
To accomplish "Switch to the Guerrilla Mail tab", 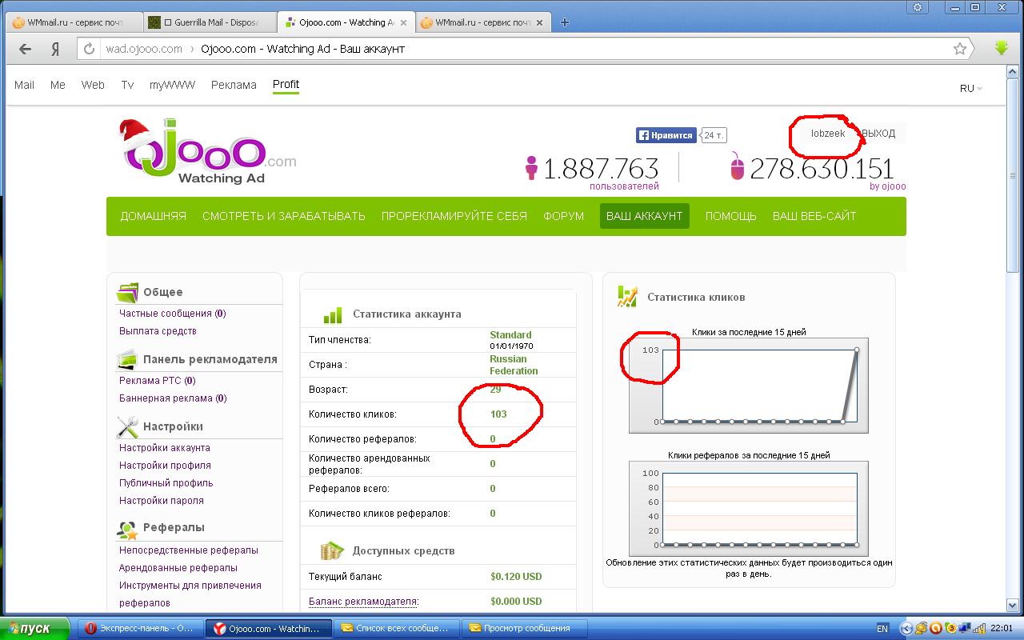I will pyautogui.click(x=210, y=22).
